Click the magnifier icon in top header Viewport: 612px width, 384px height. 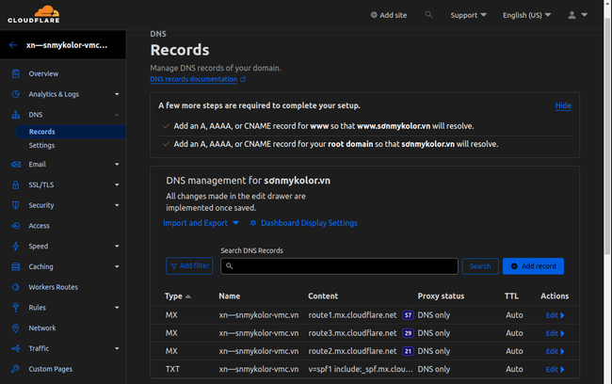point(429,15)
